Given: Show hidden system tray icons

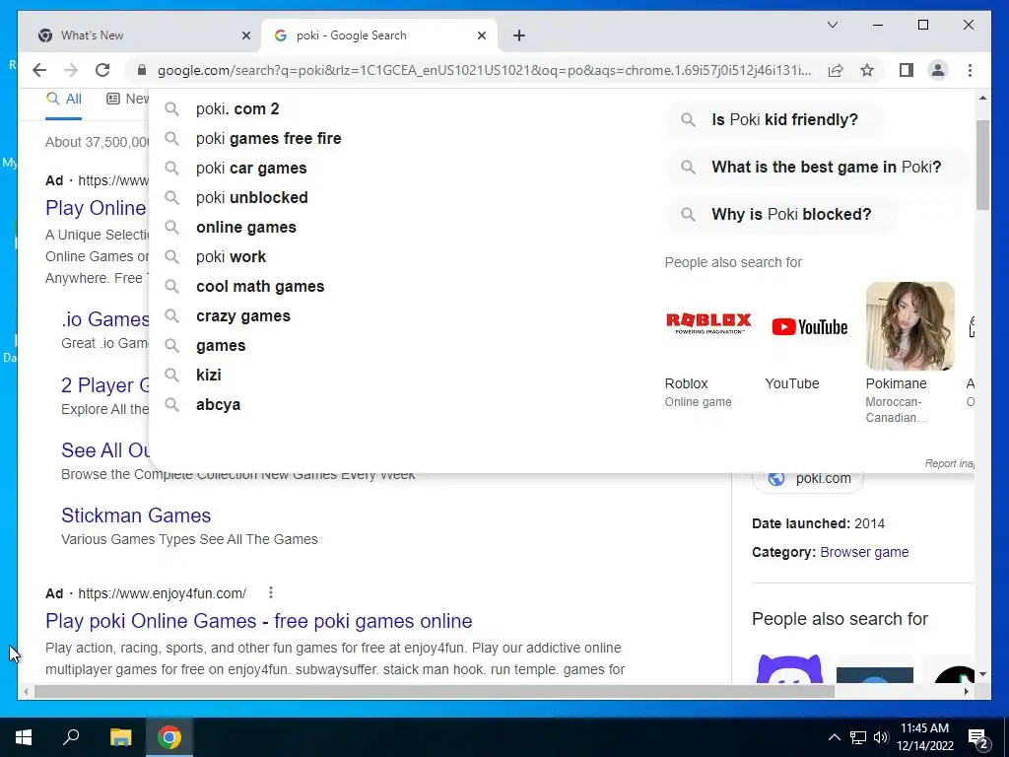Looking at the screenshot, I should 834,737.
